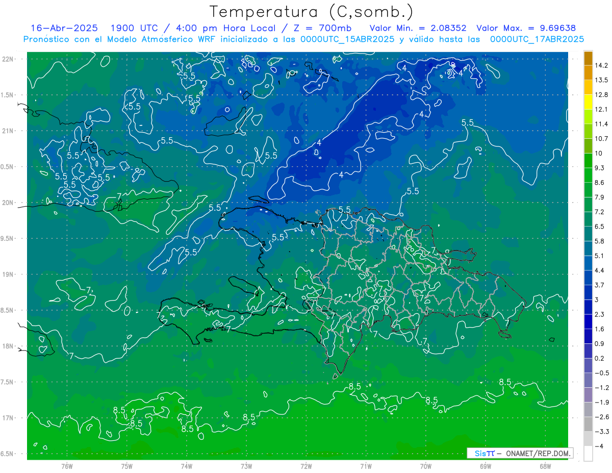The width and height of the screenshot is (612, 473).
Task: Click the '1.6' colorbar value
Action: point(600,329)
